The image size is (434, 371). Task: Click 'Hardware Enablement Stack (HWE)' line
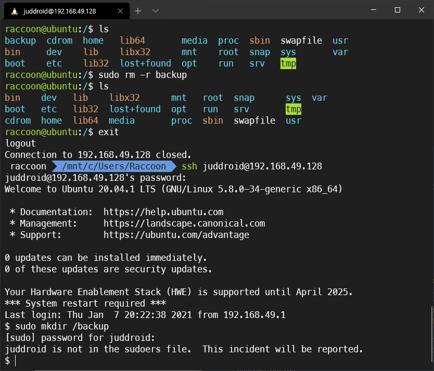click(x=178, y=292)
